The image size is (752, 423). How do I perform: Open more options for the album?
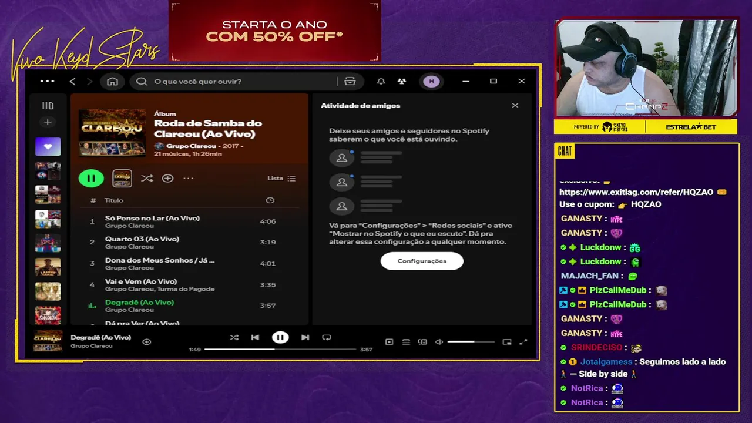tap(188, 178)
